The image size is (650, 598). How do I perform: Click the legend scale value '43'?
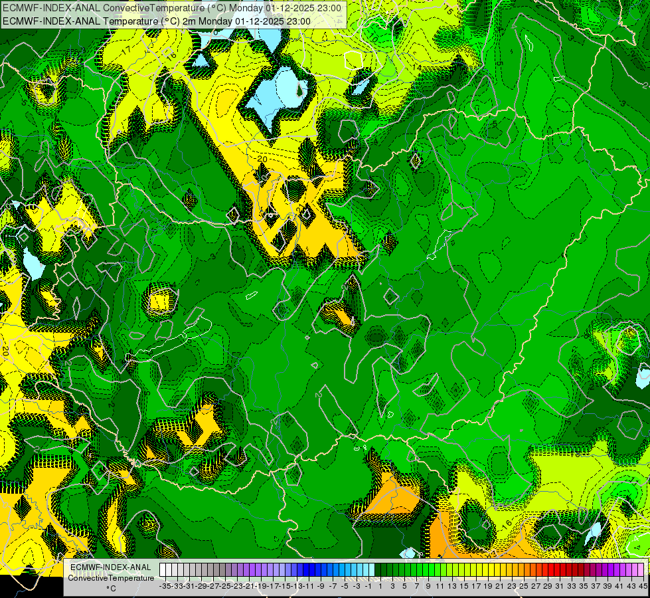click(x=631, y=586)
